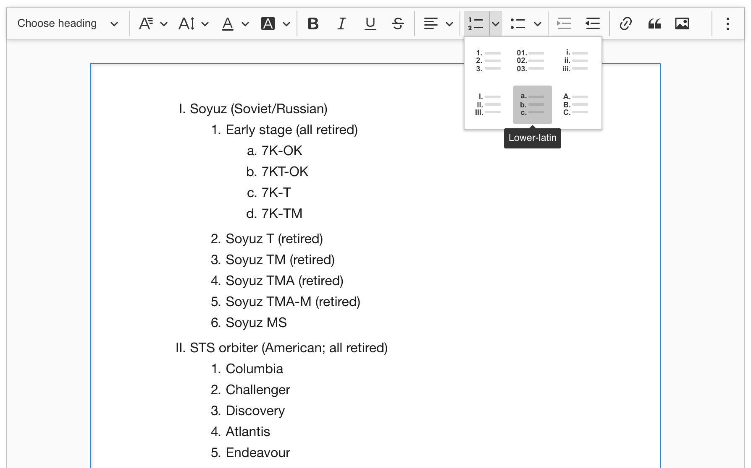Insert an image with the image icon
This screenshot has height=468, width=751.
(682, 23)
